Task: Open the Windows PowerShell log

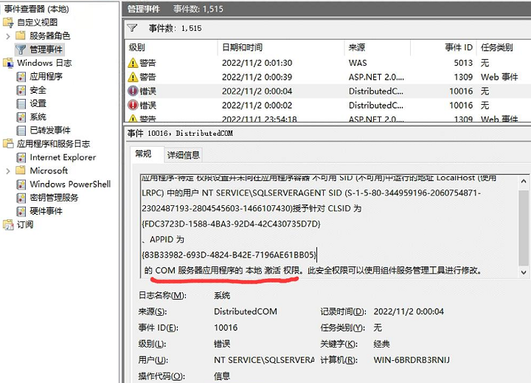Action: (70, 184)
